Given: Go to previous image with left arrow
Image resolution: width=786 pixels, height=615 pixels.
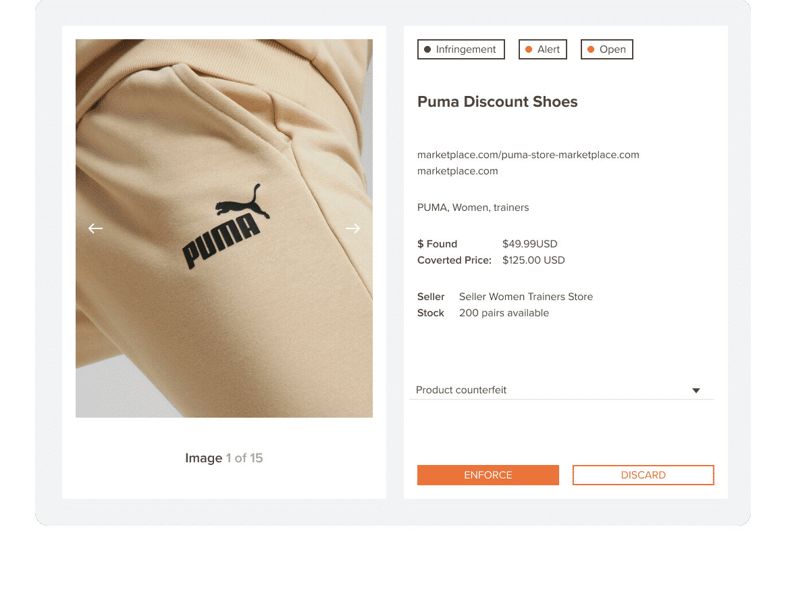Looking at the screenshot, I should [95, 228].
